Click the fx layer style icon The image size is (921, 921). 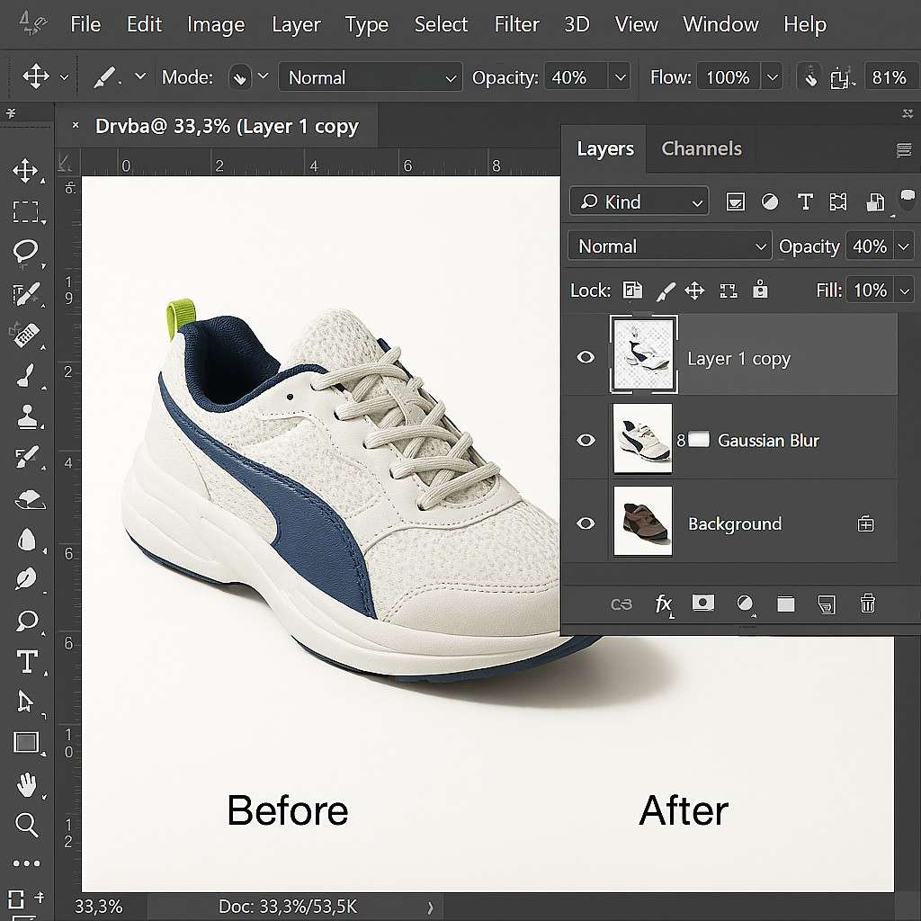664,604
